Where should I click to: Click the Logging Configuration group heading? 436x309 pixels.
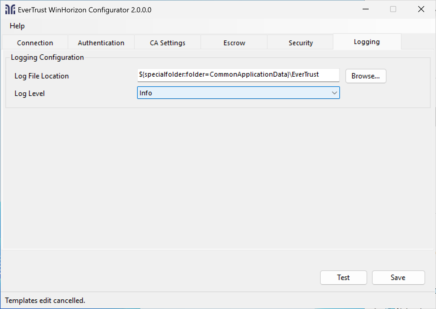coord(47,57)
